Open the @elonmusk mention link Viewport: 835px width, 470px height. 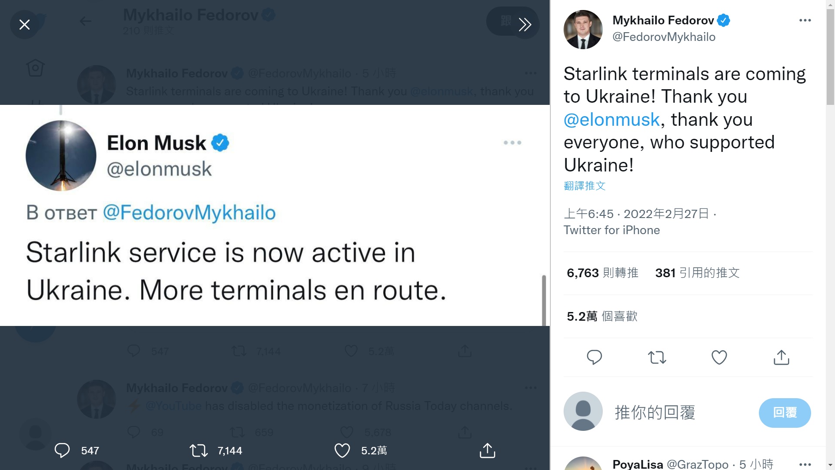(x=611, y=120)
